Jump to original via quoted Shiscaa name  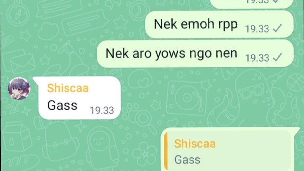coord(195,144)
